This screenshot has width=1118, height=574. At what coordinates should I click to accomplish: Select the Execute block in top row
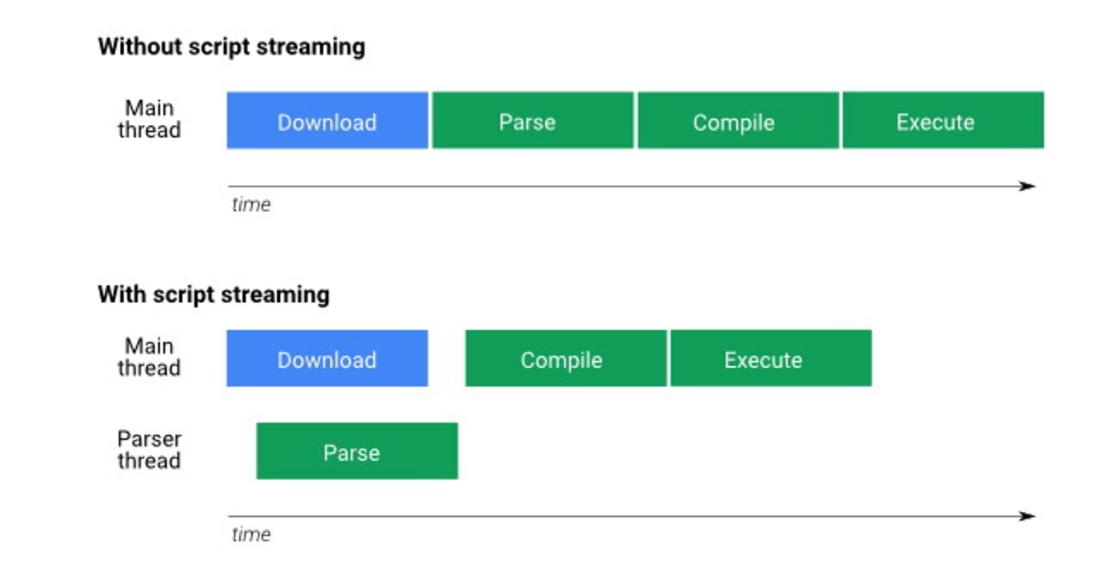point(943,120)
